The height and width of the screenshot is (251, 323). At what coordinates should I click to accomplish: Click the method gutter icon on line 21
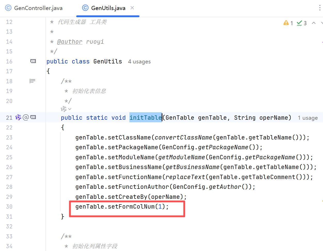[33, 117]
